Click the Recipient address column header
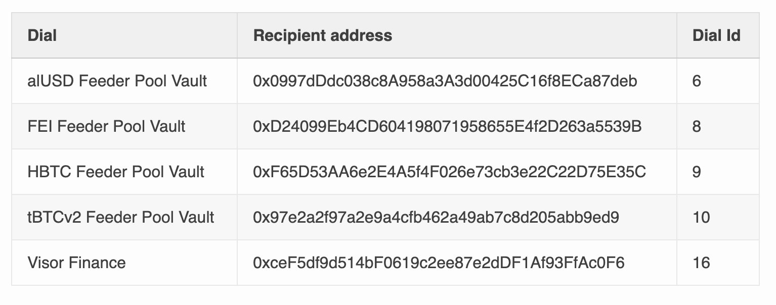 click(322, 36)
